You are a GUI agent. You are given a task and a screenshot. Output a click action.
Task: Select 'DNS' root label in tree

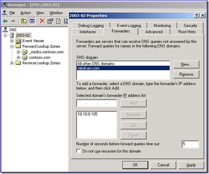coord(13,30)
